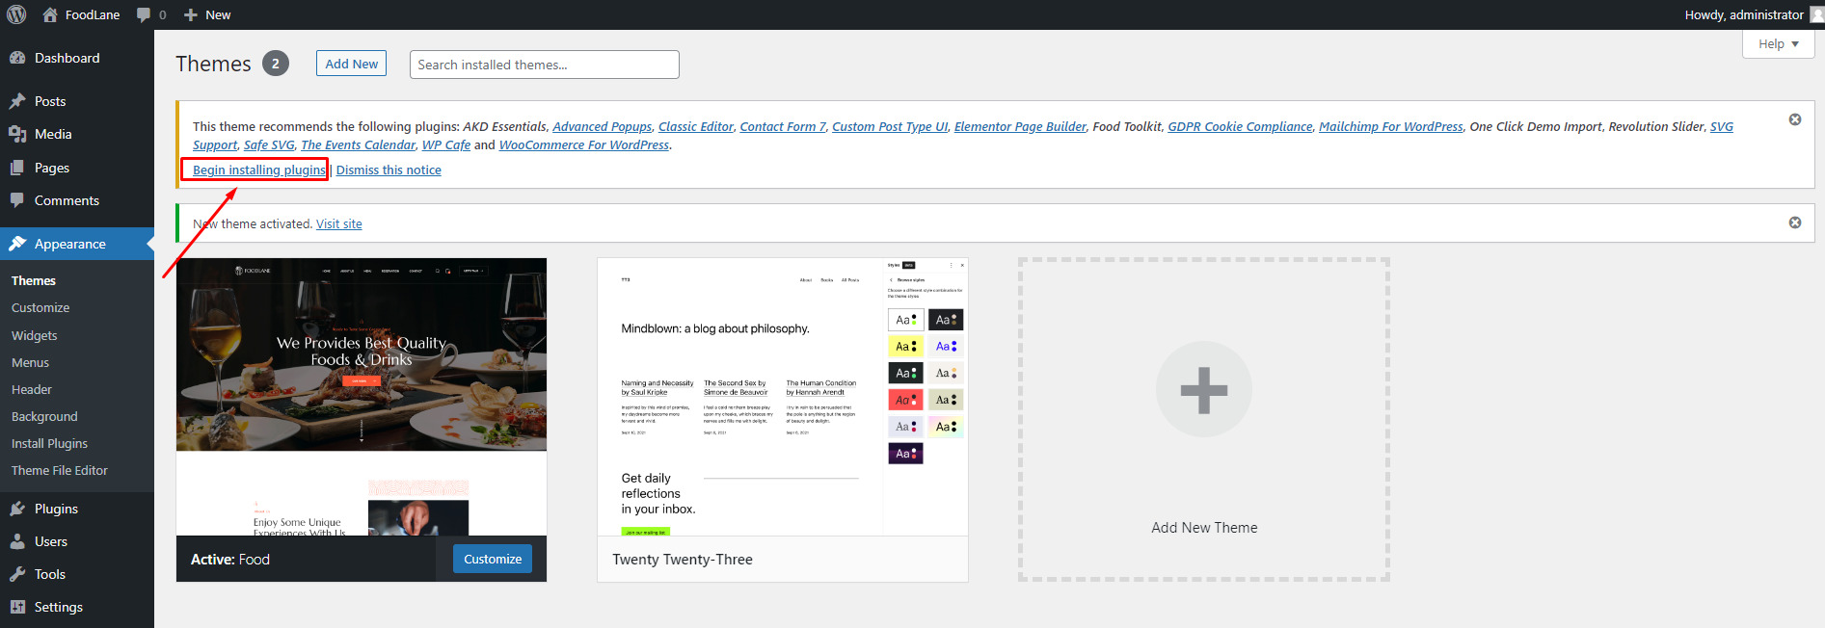
Task: Click the New plus item in admin bar
Action: [207, 14]
